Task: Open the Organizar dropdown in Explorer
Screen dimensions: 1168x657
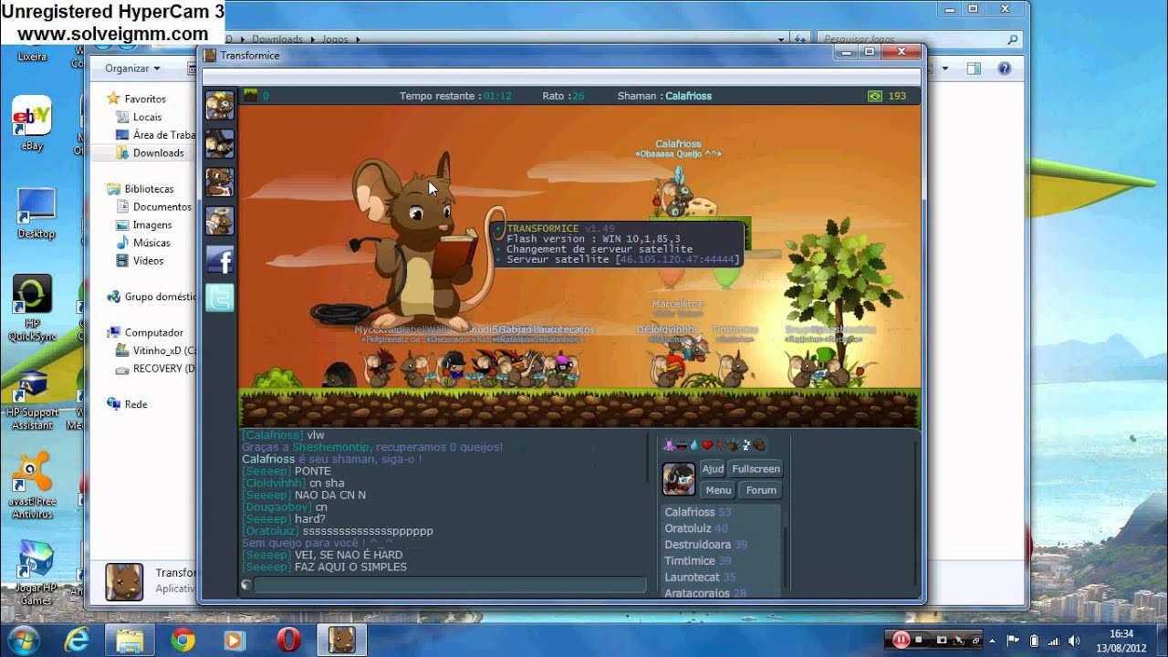Action: pyautogui.click(x=132, y=68)
